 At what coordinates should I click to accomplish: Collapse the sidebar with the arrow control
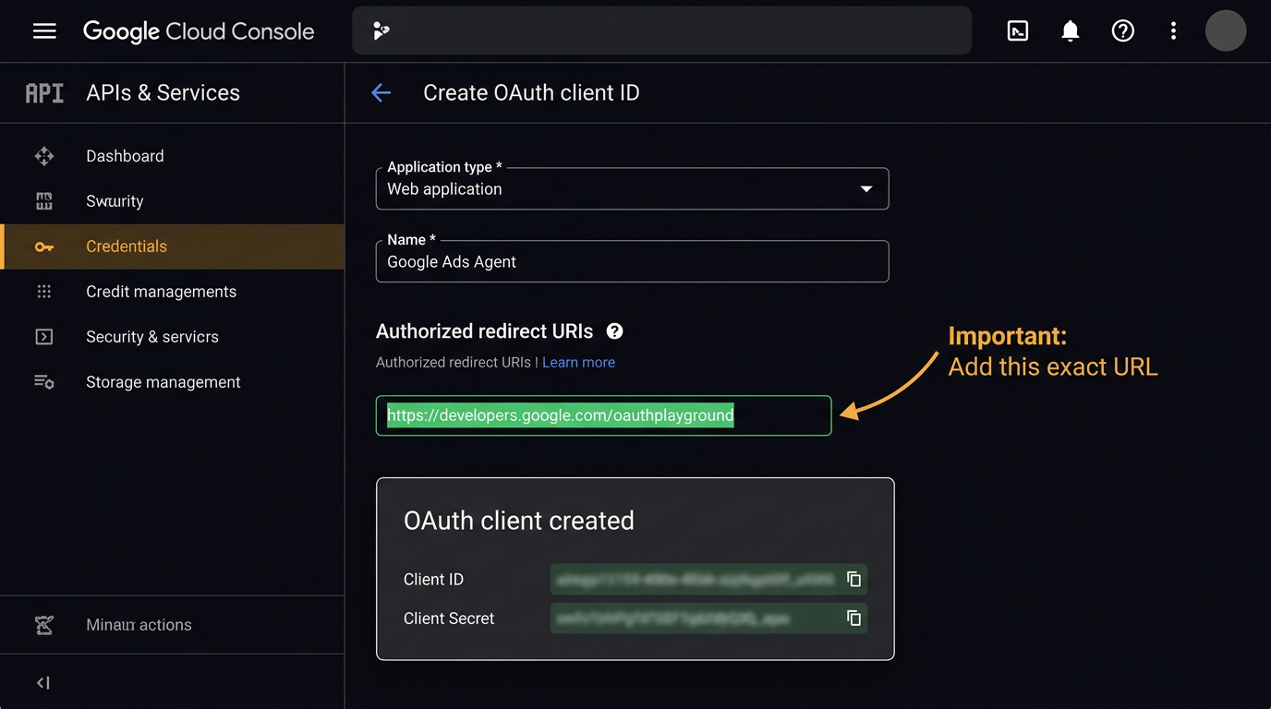click(x=42, y=681)
